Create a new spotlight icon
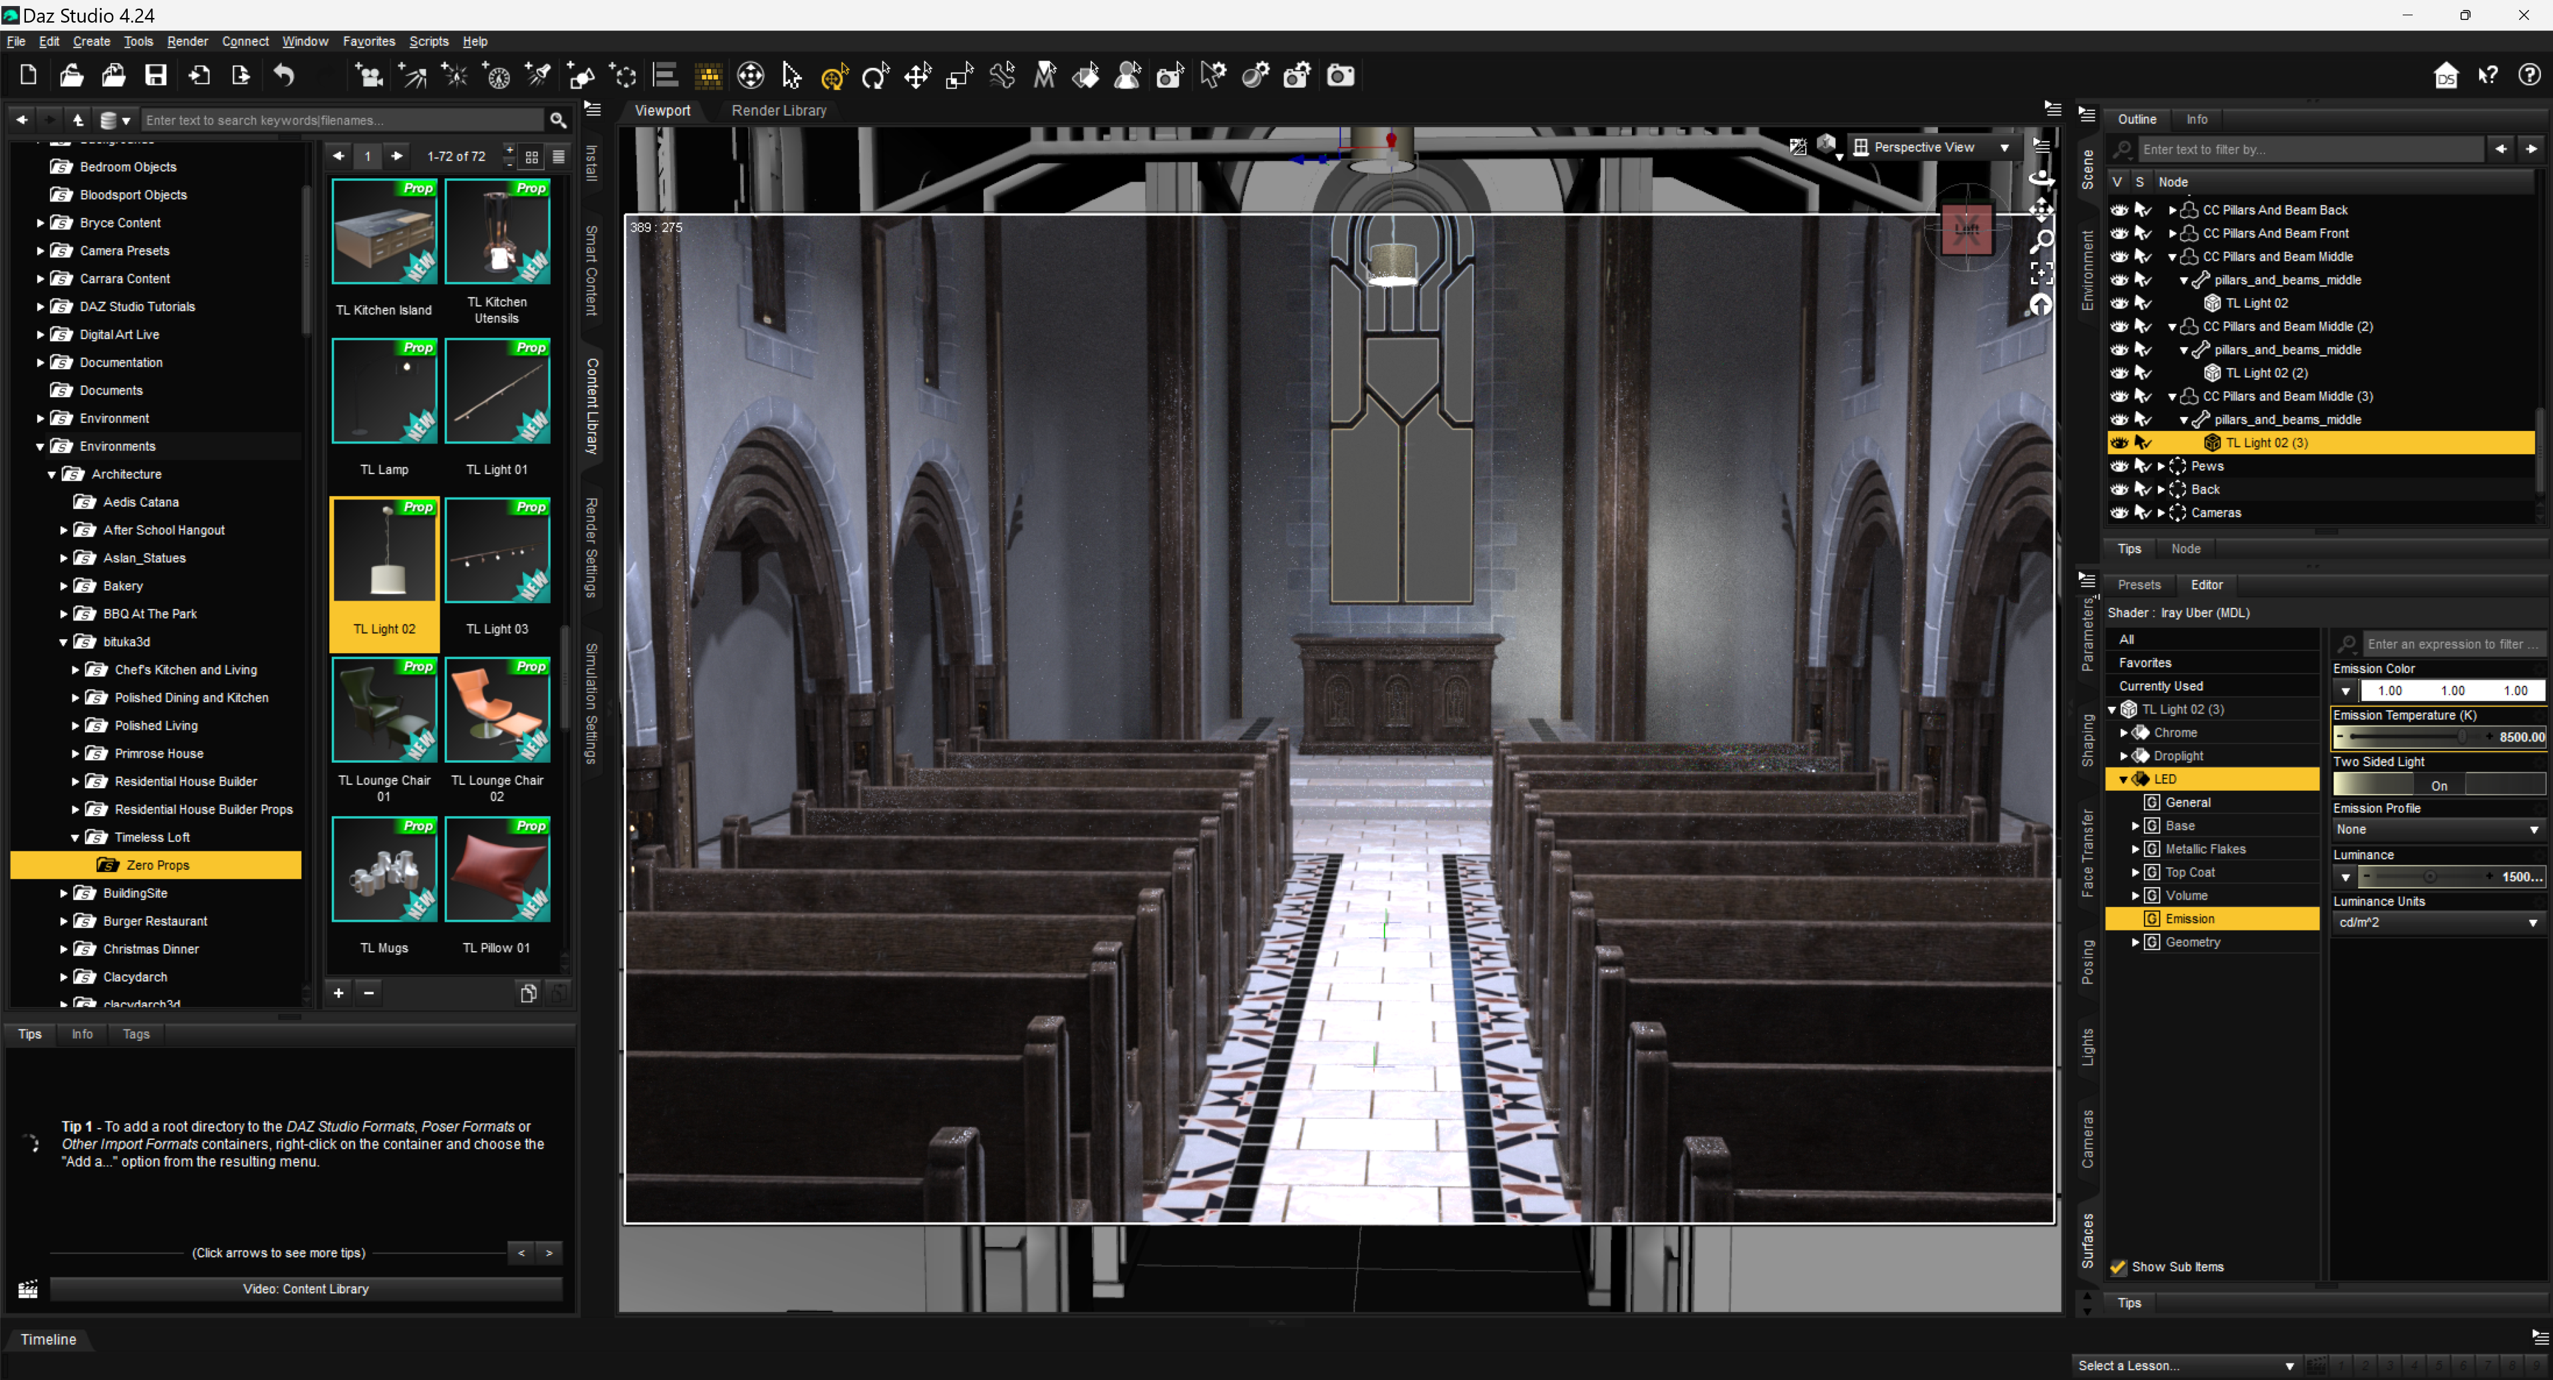 click(x=538, y=75)
